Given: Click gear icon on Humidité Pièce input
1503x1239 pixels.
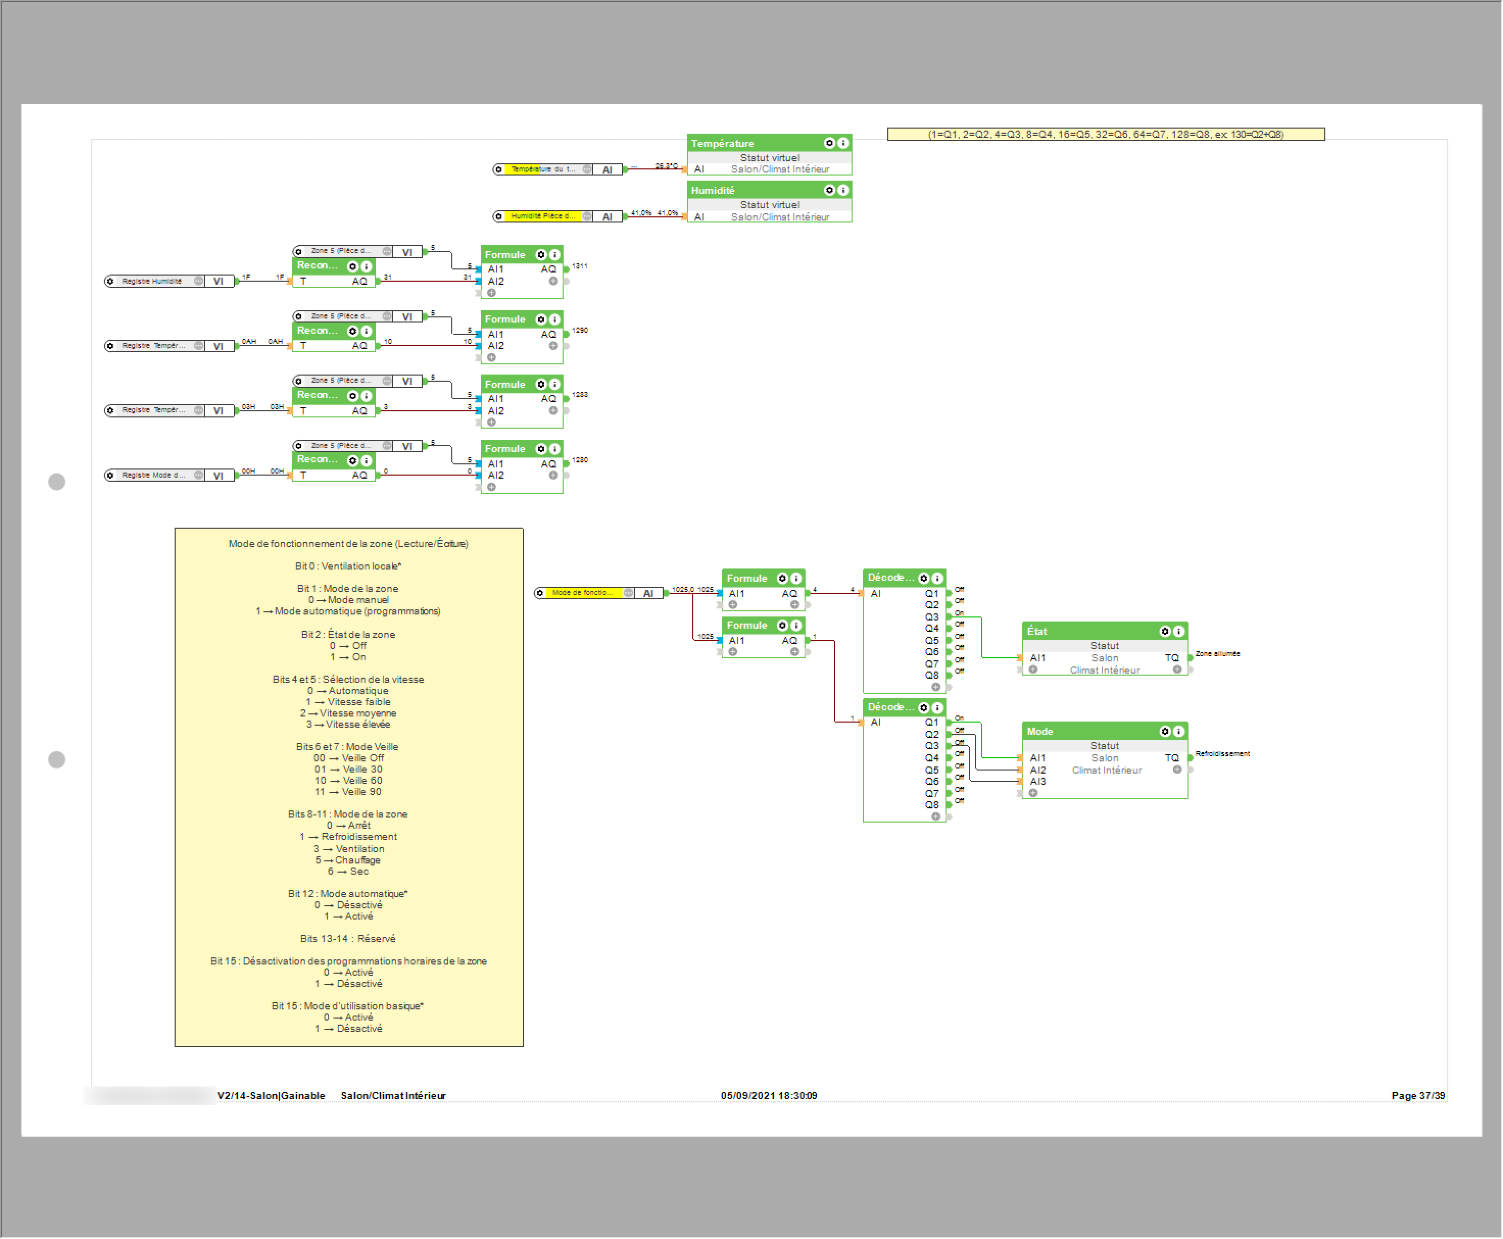Looking at the screenshot, I should (498, 215).
